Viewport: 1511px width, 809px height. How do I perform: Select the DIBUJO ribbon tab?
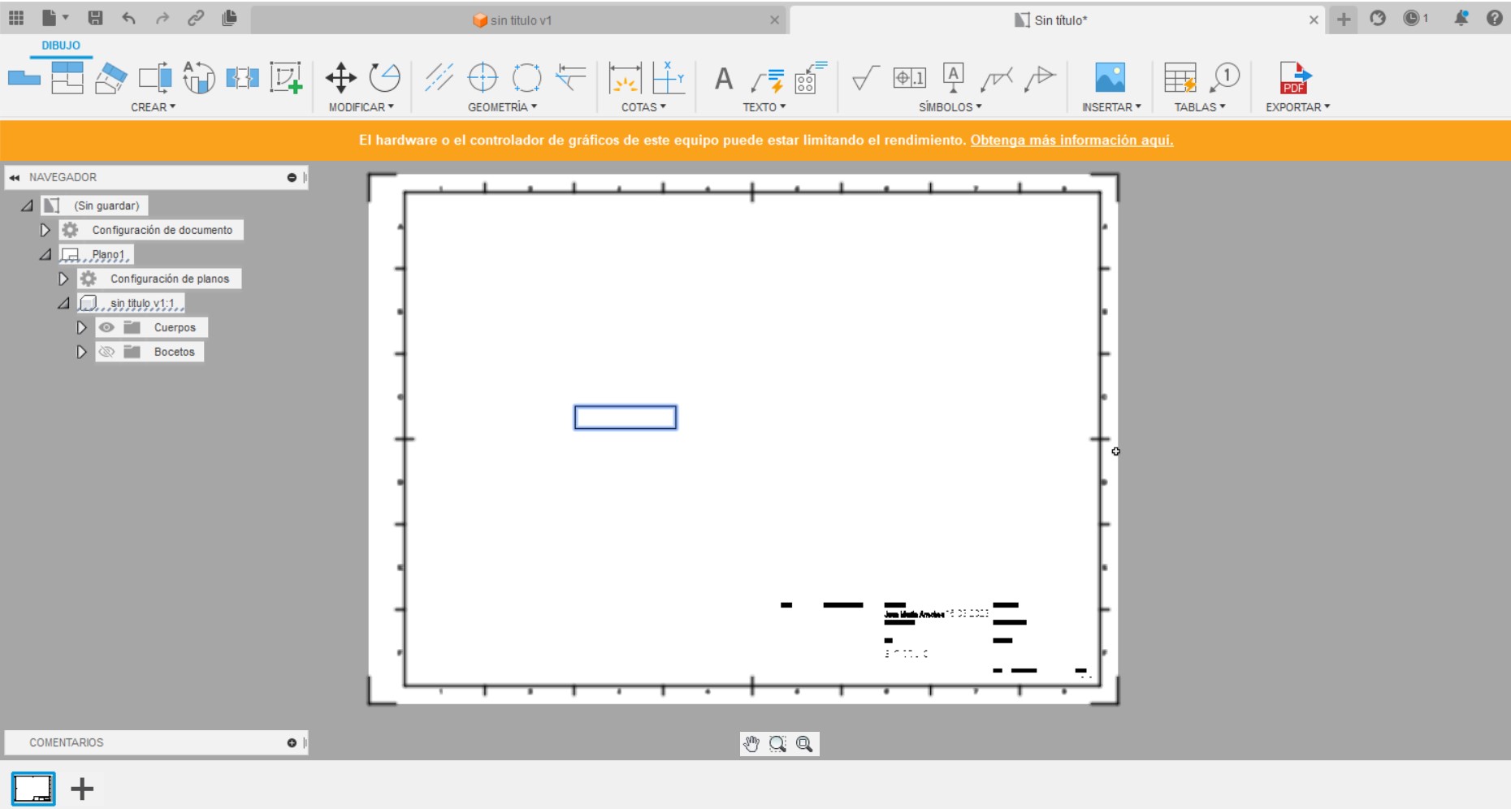(59, 45)
